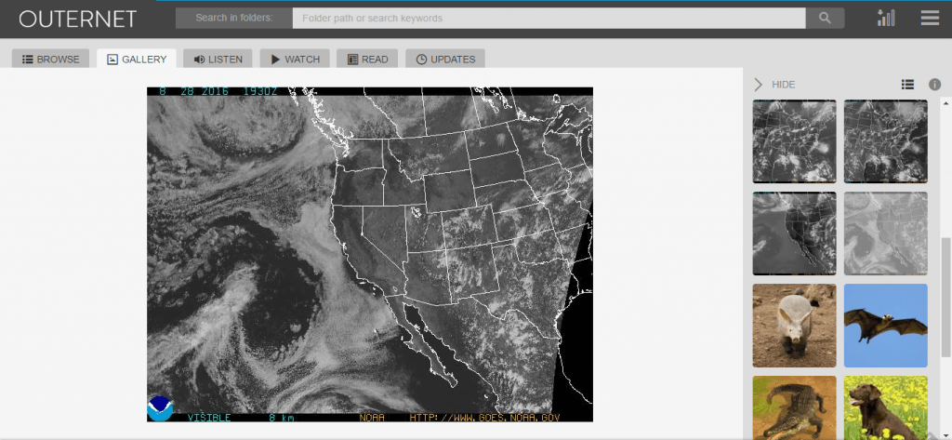Click the magnifier search button
The image size is (952, 440).
pos(825,18)
